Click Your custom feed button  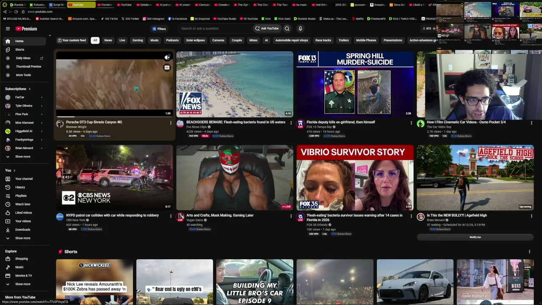click(x=72, y=41)
